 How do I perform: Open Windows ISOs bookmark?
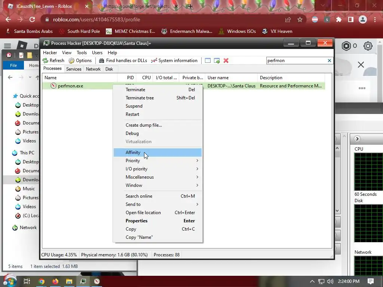[x=237, y=31]
